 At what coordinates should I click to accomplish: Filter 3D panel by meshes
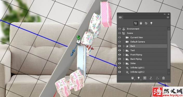141,23
